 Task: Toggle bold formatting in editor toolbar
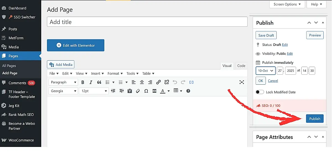click(82, 82)
